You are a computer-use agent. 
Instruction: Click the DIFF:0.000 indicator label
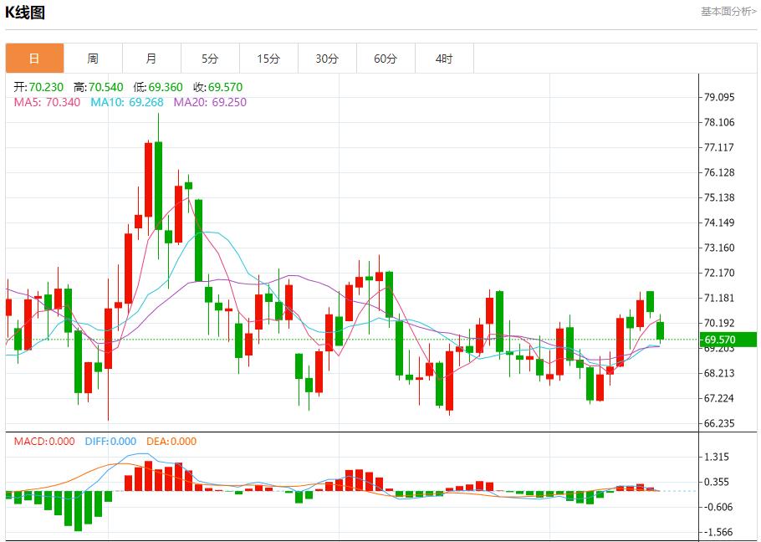click(x=111, y=442)
